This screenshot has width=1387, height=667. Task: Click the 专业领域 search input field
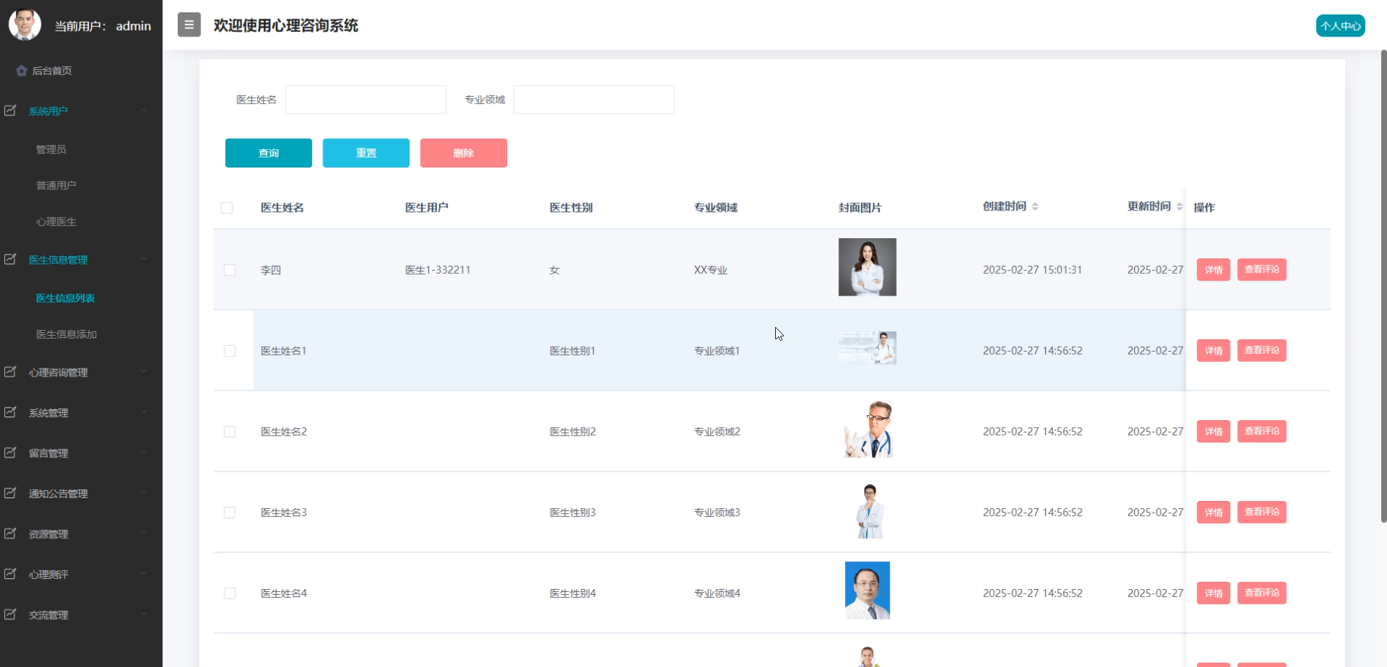pos(594,100)
